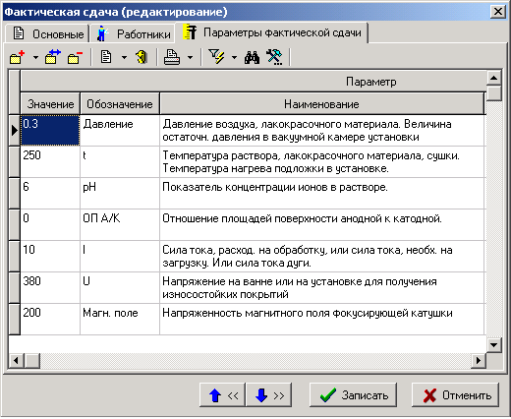The image size is (511, 419).
Task: Select the value cell 250 for t
Action: 50,161
